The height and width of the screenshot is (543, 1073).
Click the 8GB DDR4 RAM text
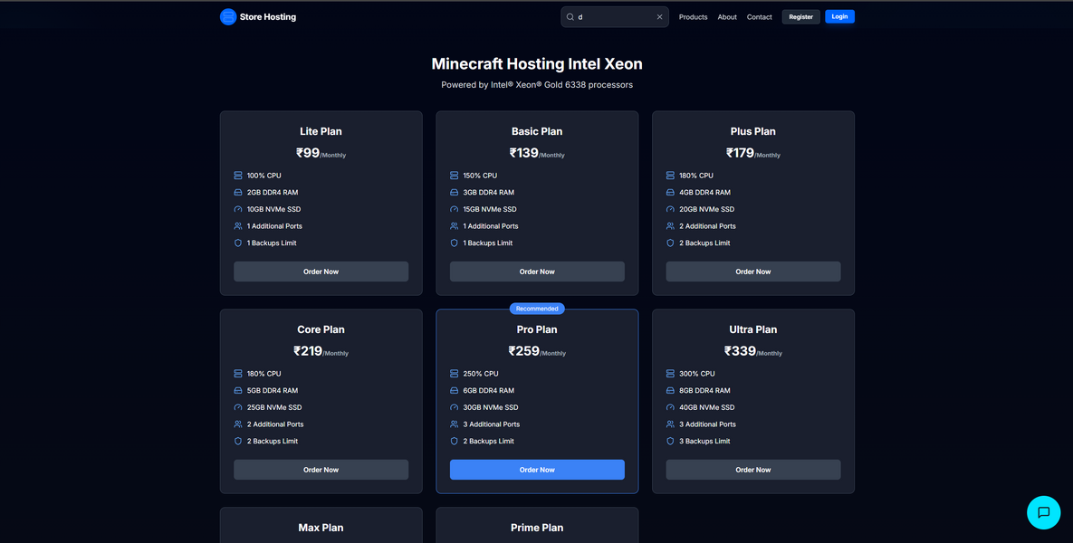click(704, 390)
